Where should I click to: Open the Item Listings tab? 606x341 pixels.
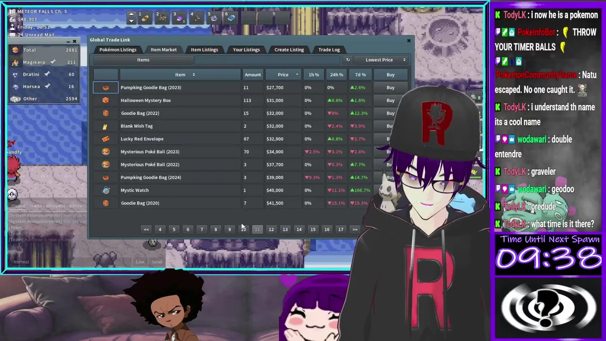pyautogui.click(x=205, y=50)
